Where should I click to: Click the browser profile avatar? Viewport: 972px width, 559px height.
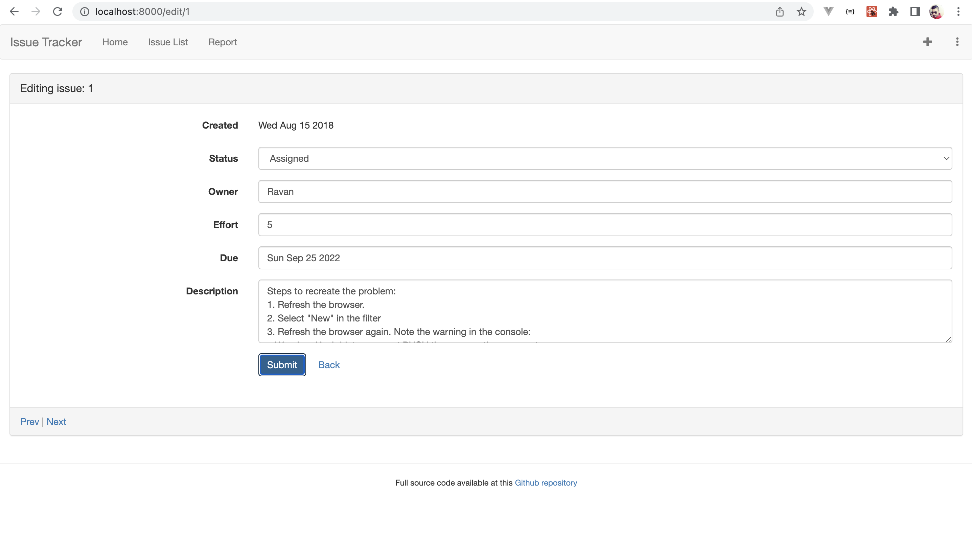click(x=936, y=12)
